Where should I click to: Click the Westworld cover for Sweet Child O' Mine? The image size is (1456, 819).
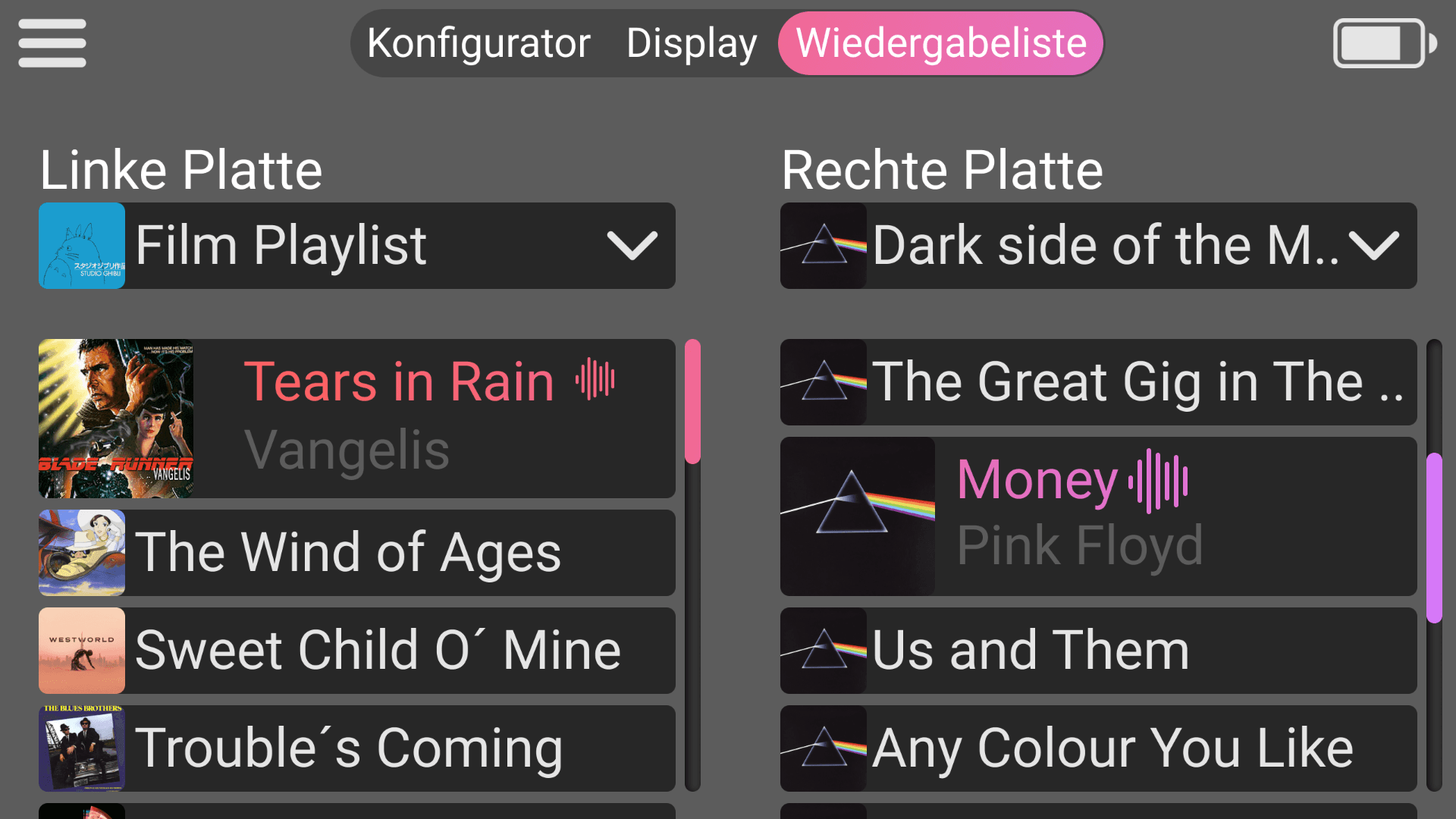tap(82, 651)
